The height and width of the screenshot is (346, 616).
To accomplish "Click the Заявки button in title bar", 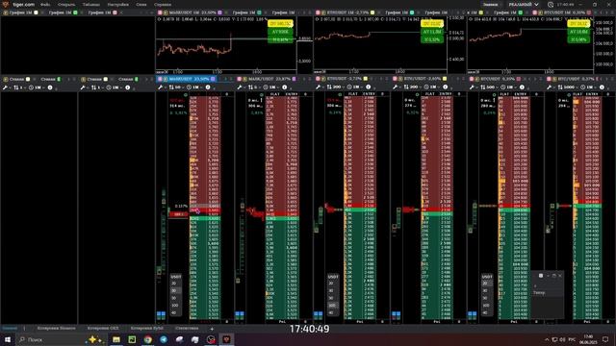I will (x=490, y=4).
